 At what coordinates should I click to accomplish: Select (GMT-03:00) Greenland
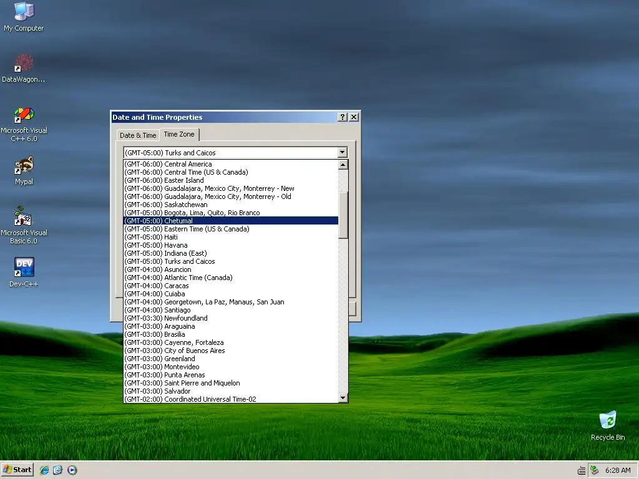click(231, 359)
